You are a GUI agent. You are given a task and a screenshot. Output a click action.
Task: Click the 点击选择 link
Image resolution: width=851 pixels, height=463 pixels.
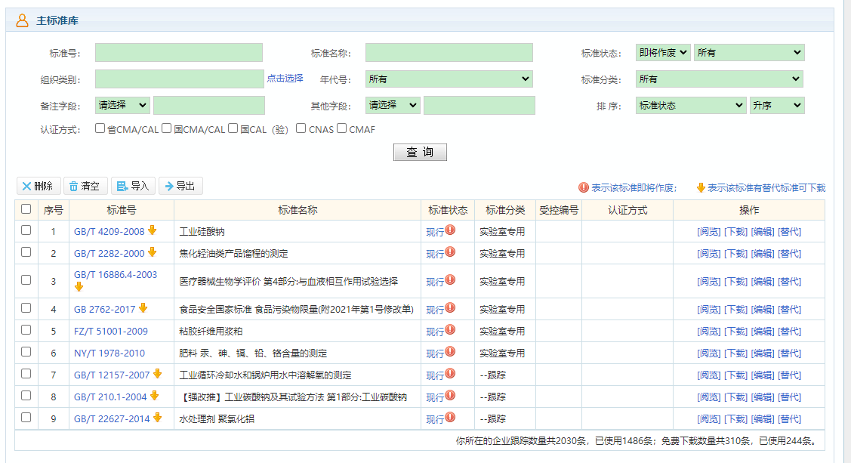click(285, 78)
